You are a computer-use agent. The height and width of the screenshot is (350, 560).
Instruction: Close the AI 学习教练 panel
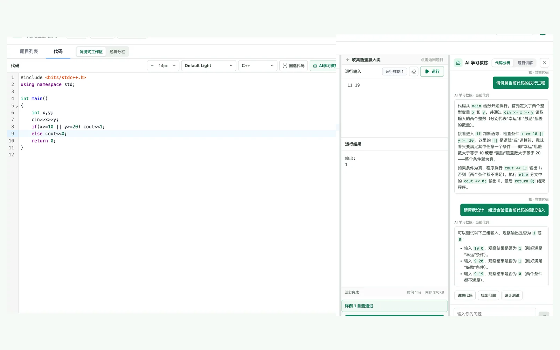pos(544,63)
